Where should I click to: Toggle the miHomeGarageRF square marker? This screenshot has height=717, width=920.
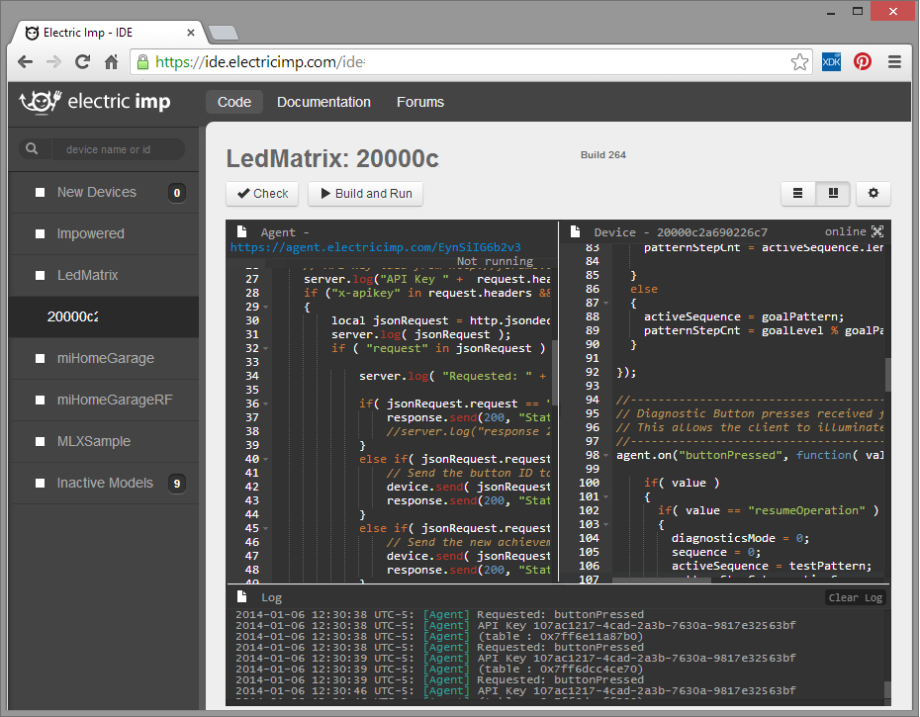[x=40, y=401]
